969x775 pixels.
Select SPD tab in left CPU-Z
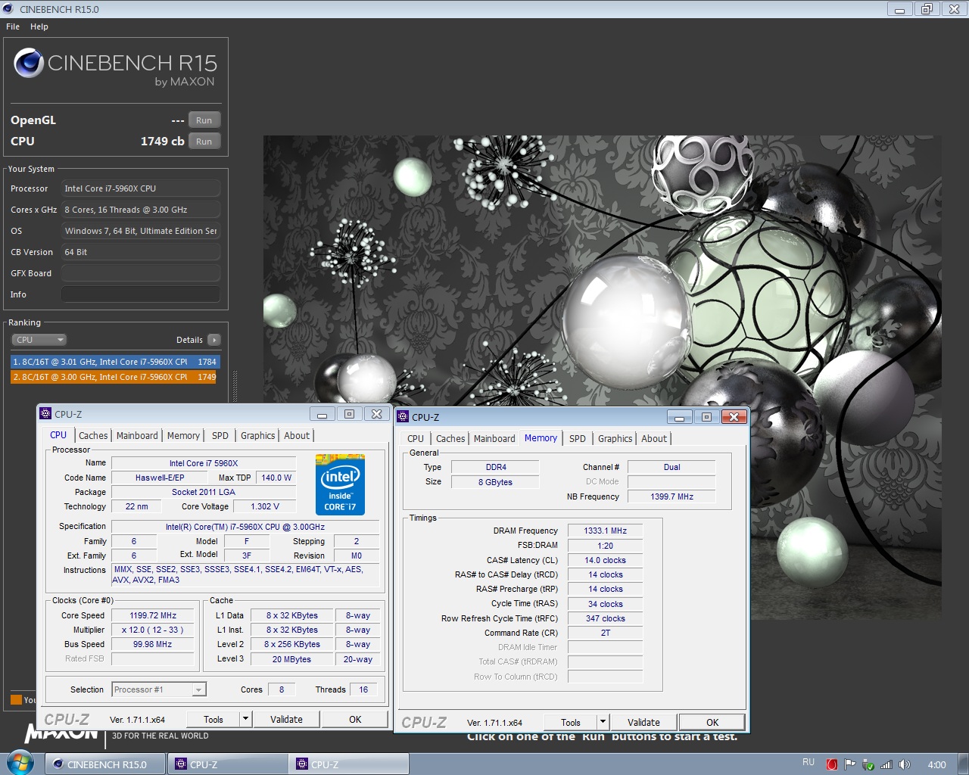[x=220, y=435]
